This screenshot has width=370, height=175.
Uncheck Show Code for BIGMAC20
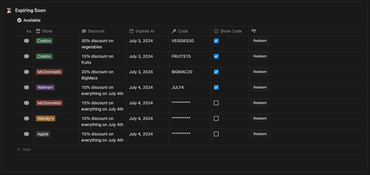click(216, 72)
